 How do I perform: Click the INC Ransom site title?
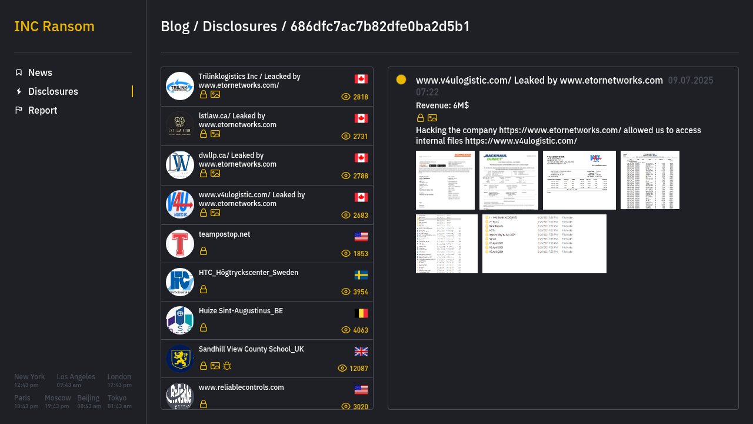(54, 26)
